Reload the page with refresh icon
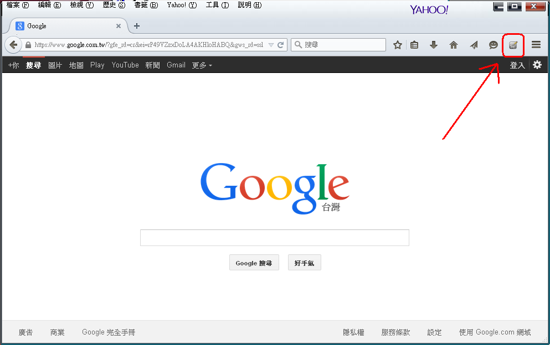The height and width of the screenshot is (345, 550). pos(281,45)
